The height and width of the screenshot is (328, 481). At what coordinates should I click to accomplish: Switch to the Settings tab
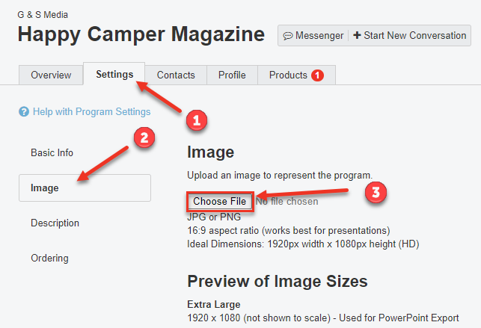[114, 75]
